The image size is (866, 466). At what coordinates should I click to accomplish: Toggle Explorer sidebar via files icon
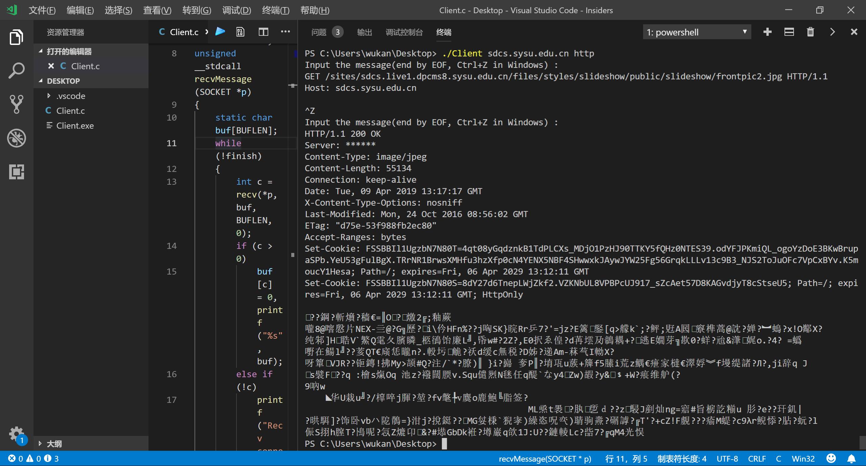click(x=16, y=37)
